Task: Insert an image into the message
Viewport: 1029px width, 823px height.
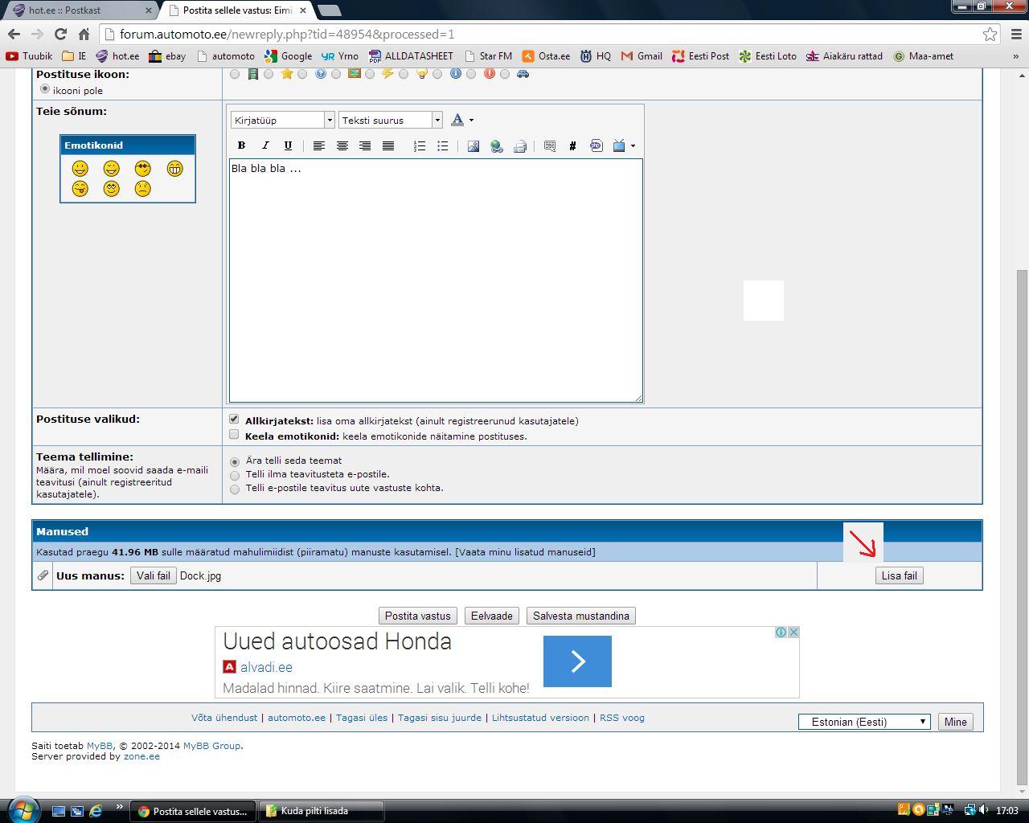Action: pyautogui.click(x=473, y=145)
